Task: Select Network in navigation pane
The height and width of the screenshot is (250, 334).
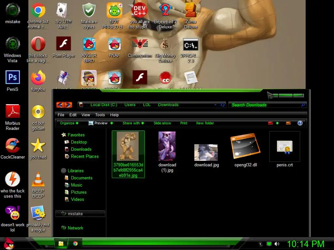Action: coord(72,228)
